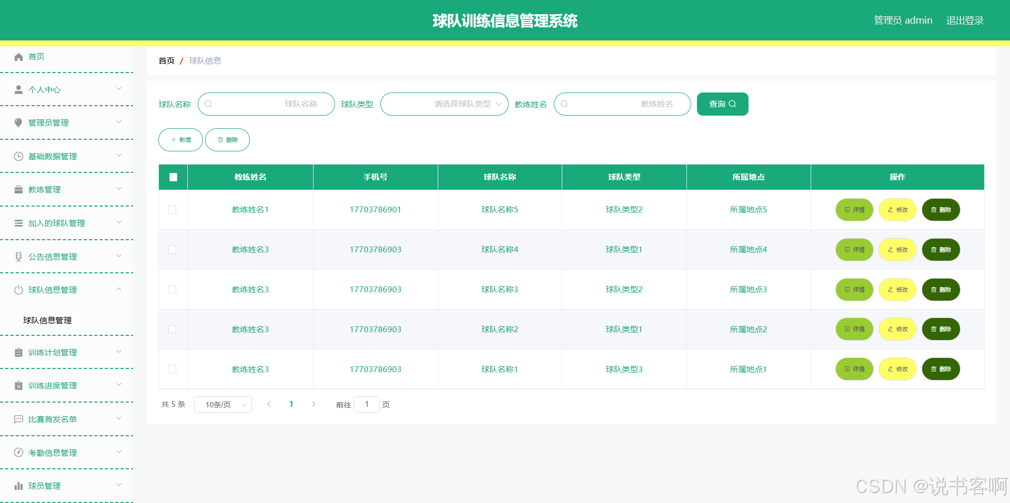
Task: Expand 教练管理 sidebar menu
Action: (119, 189)
